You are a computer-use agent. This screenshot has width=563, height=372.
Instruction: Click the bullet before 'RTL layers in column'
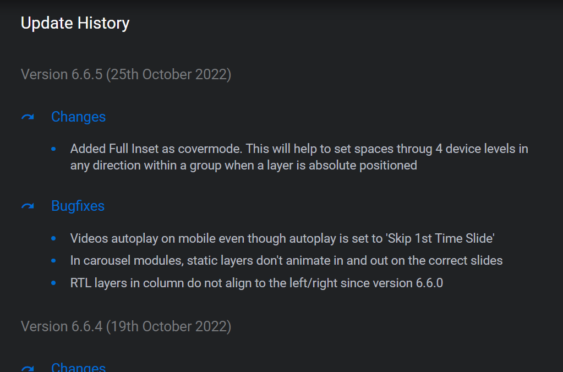click(x=53, y=283)
